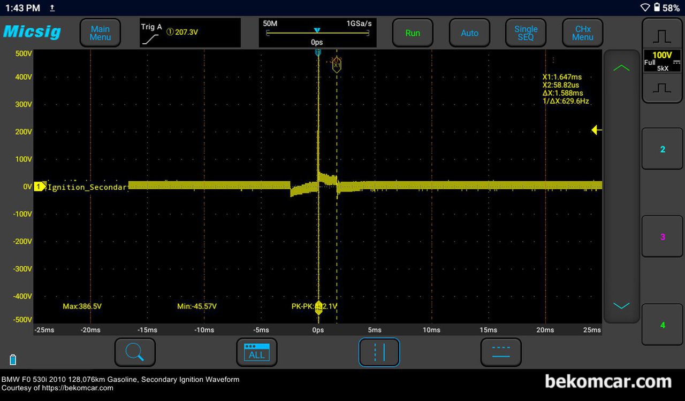Image resolution: width=685 pixels, height=401 pixels.
Task: Increase vertical scale with green up chevron
Action: pos(621,68)
